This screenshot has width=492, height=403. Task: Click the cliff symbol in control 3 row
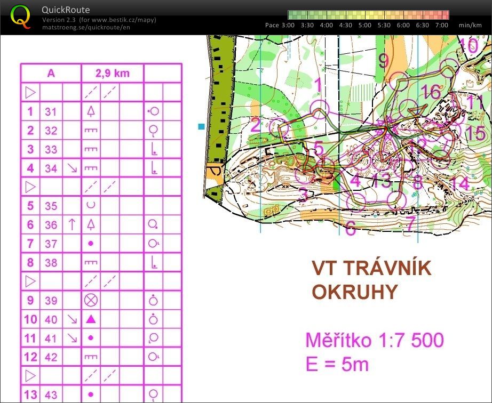pos(91,149)
